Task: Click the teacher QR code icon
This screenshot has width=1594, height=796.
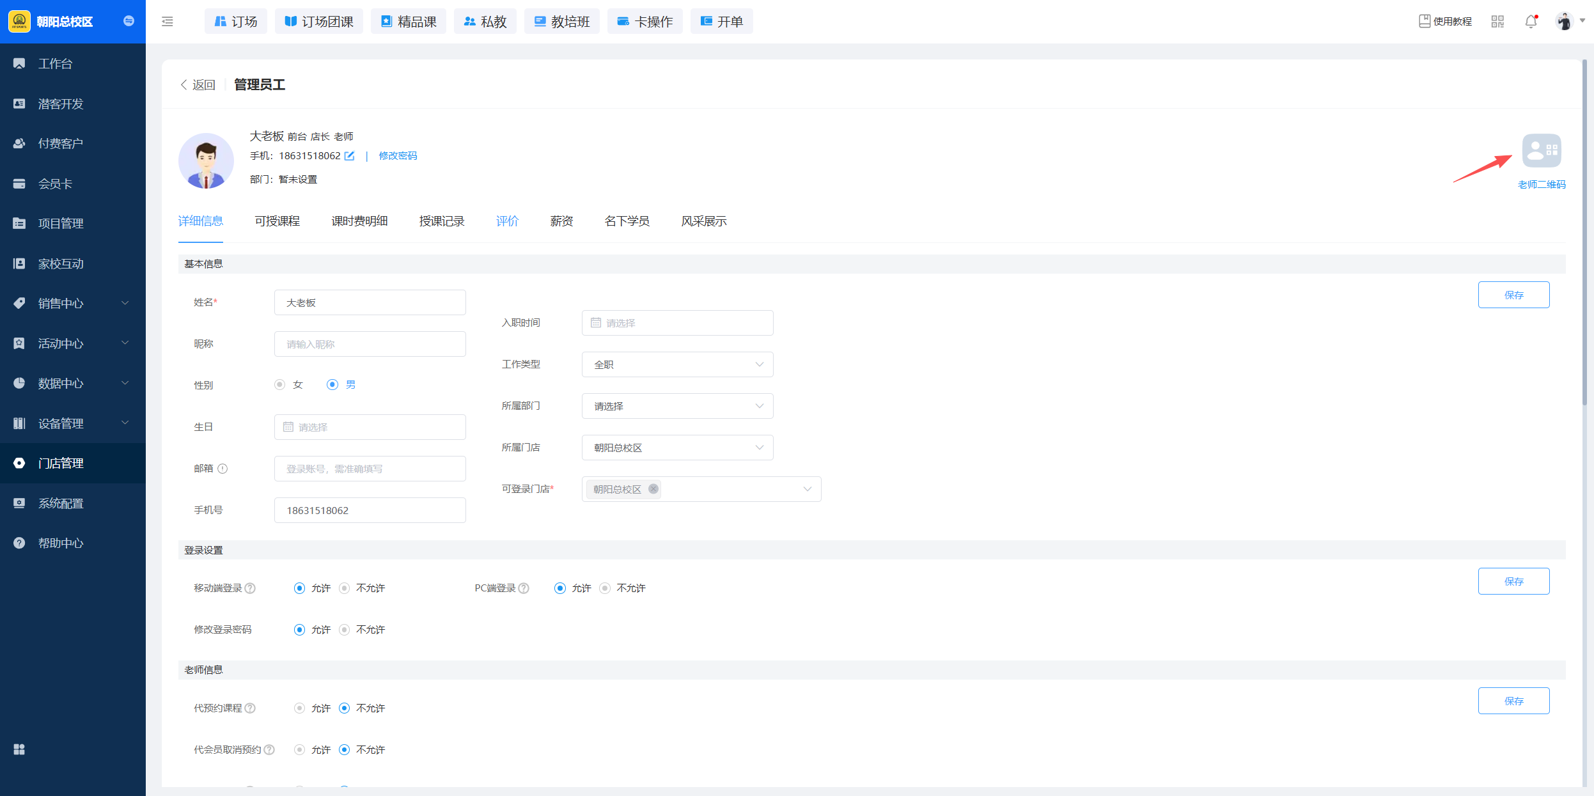Action: [x=1541, y=151]
